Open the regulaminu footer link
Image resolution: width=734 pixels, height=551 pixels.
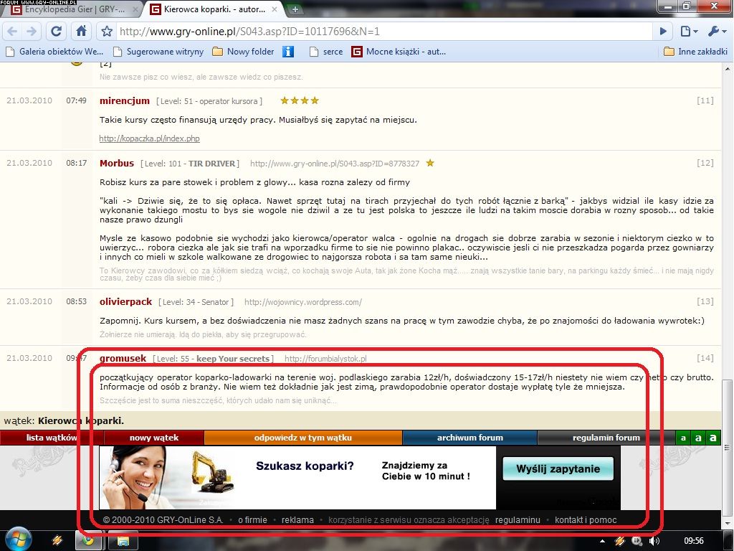click(x=518, y=520)
